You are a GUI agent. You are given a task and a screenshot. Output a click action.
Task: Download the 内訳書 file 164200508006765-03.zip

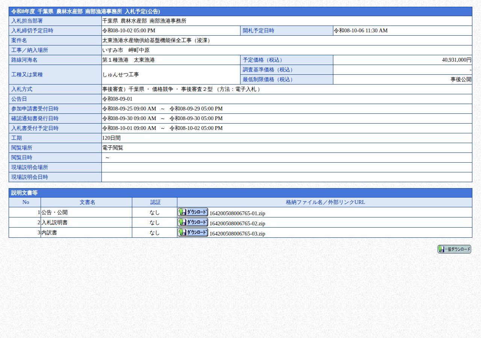click(193, 232)
